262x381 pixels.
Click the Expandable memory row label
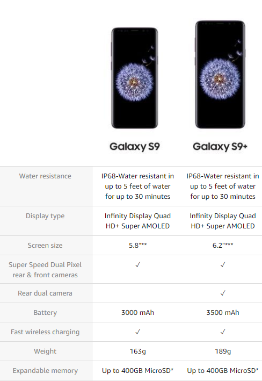(x=45, y=371)
